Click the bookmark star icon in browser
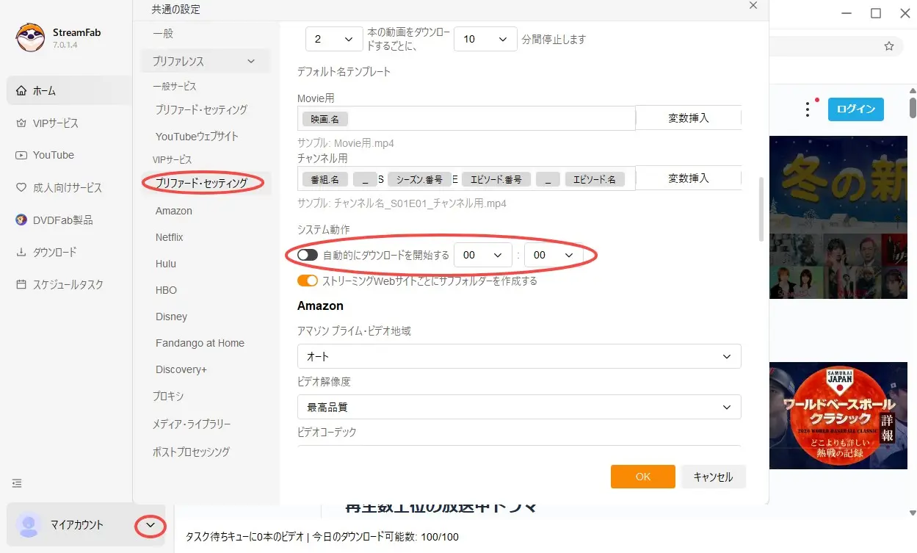 (x=889, y=46)
